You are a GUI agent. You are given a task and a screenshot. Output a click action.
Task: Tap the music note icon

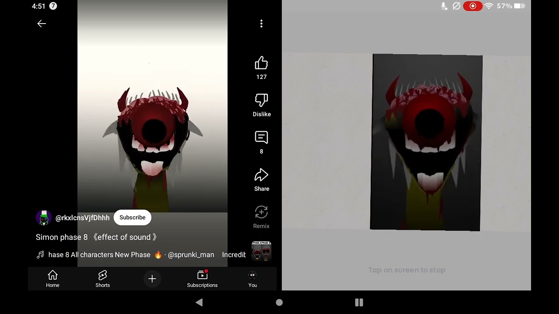(x=40, y=255)
